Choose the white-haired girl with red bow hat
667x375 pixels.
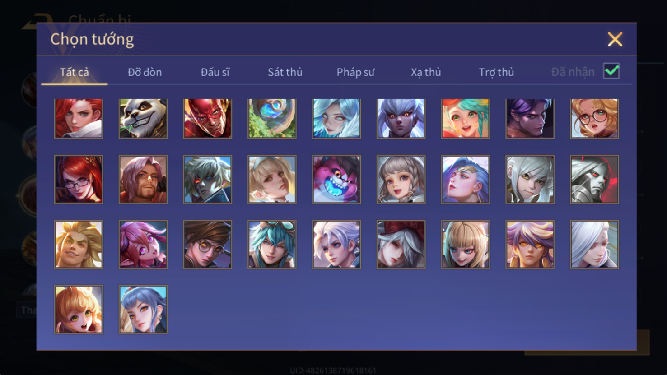pos(401,245)
